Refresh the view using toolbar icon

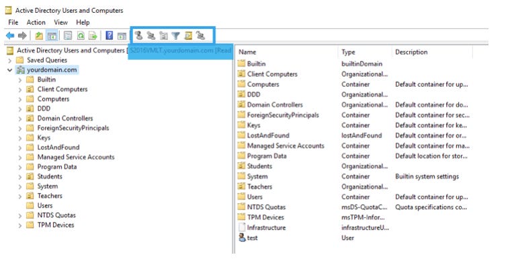pyautogui.click(x=81, y=36)
